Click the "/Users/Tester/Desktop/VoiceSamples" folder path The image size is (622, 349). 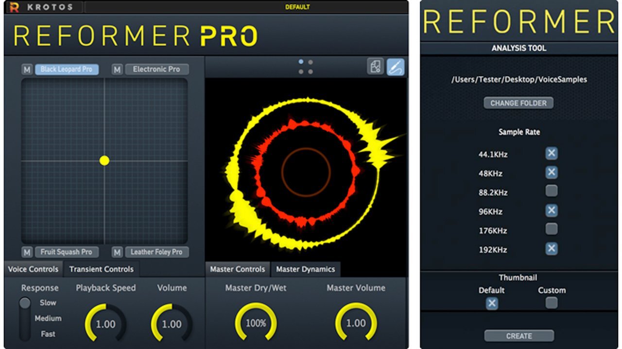519,79
